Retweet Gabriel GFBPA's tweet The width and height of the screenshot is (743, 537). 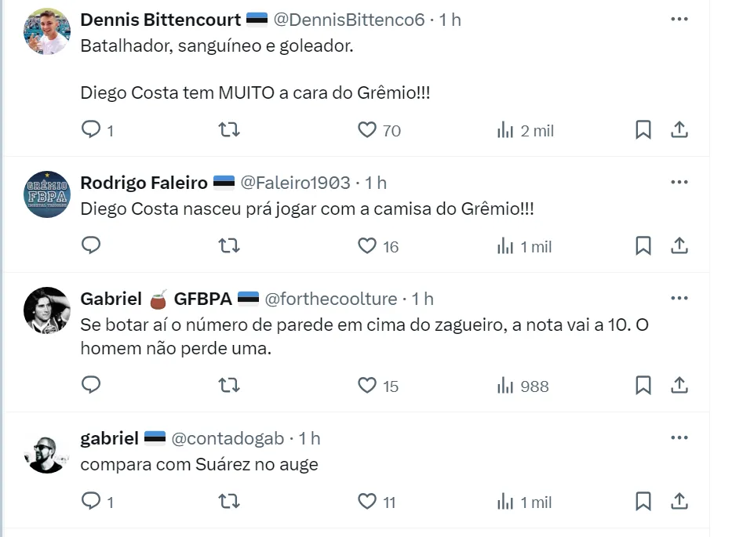[x=229, y=386]
